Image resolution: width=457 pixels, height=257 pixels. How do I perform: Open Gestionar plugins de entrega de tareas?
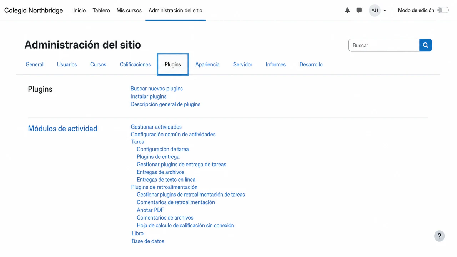181,165
